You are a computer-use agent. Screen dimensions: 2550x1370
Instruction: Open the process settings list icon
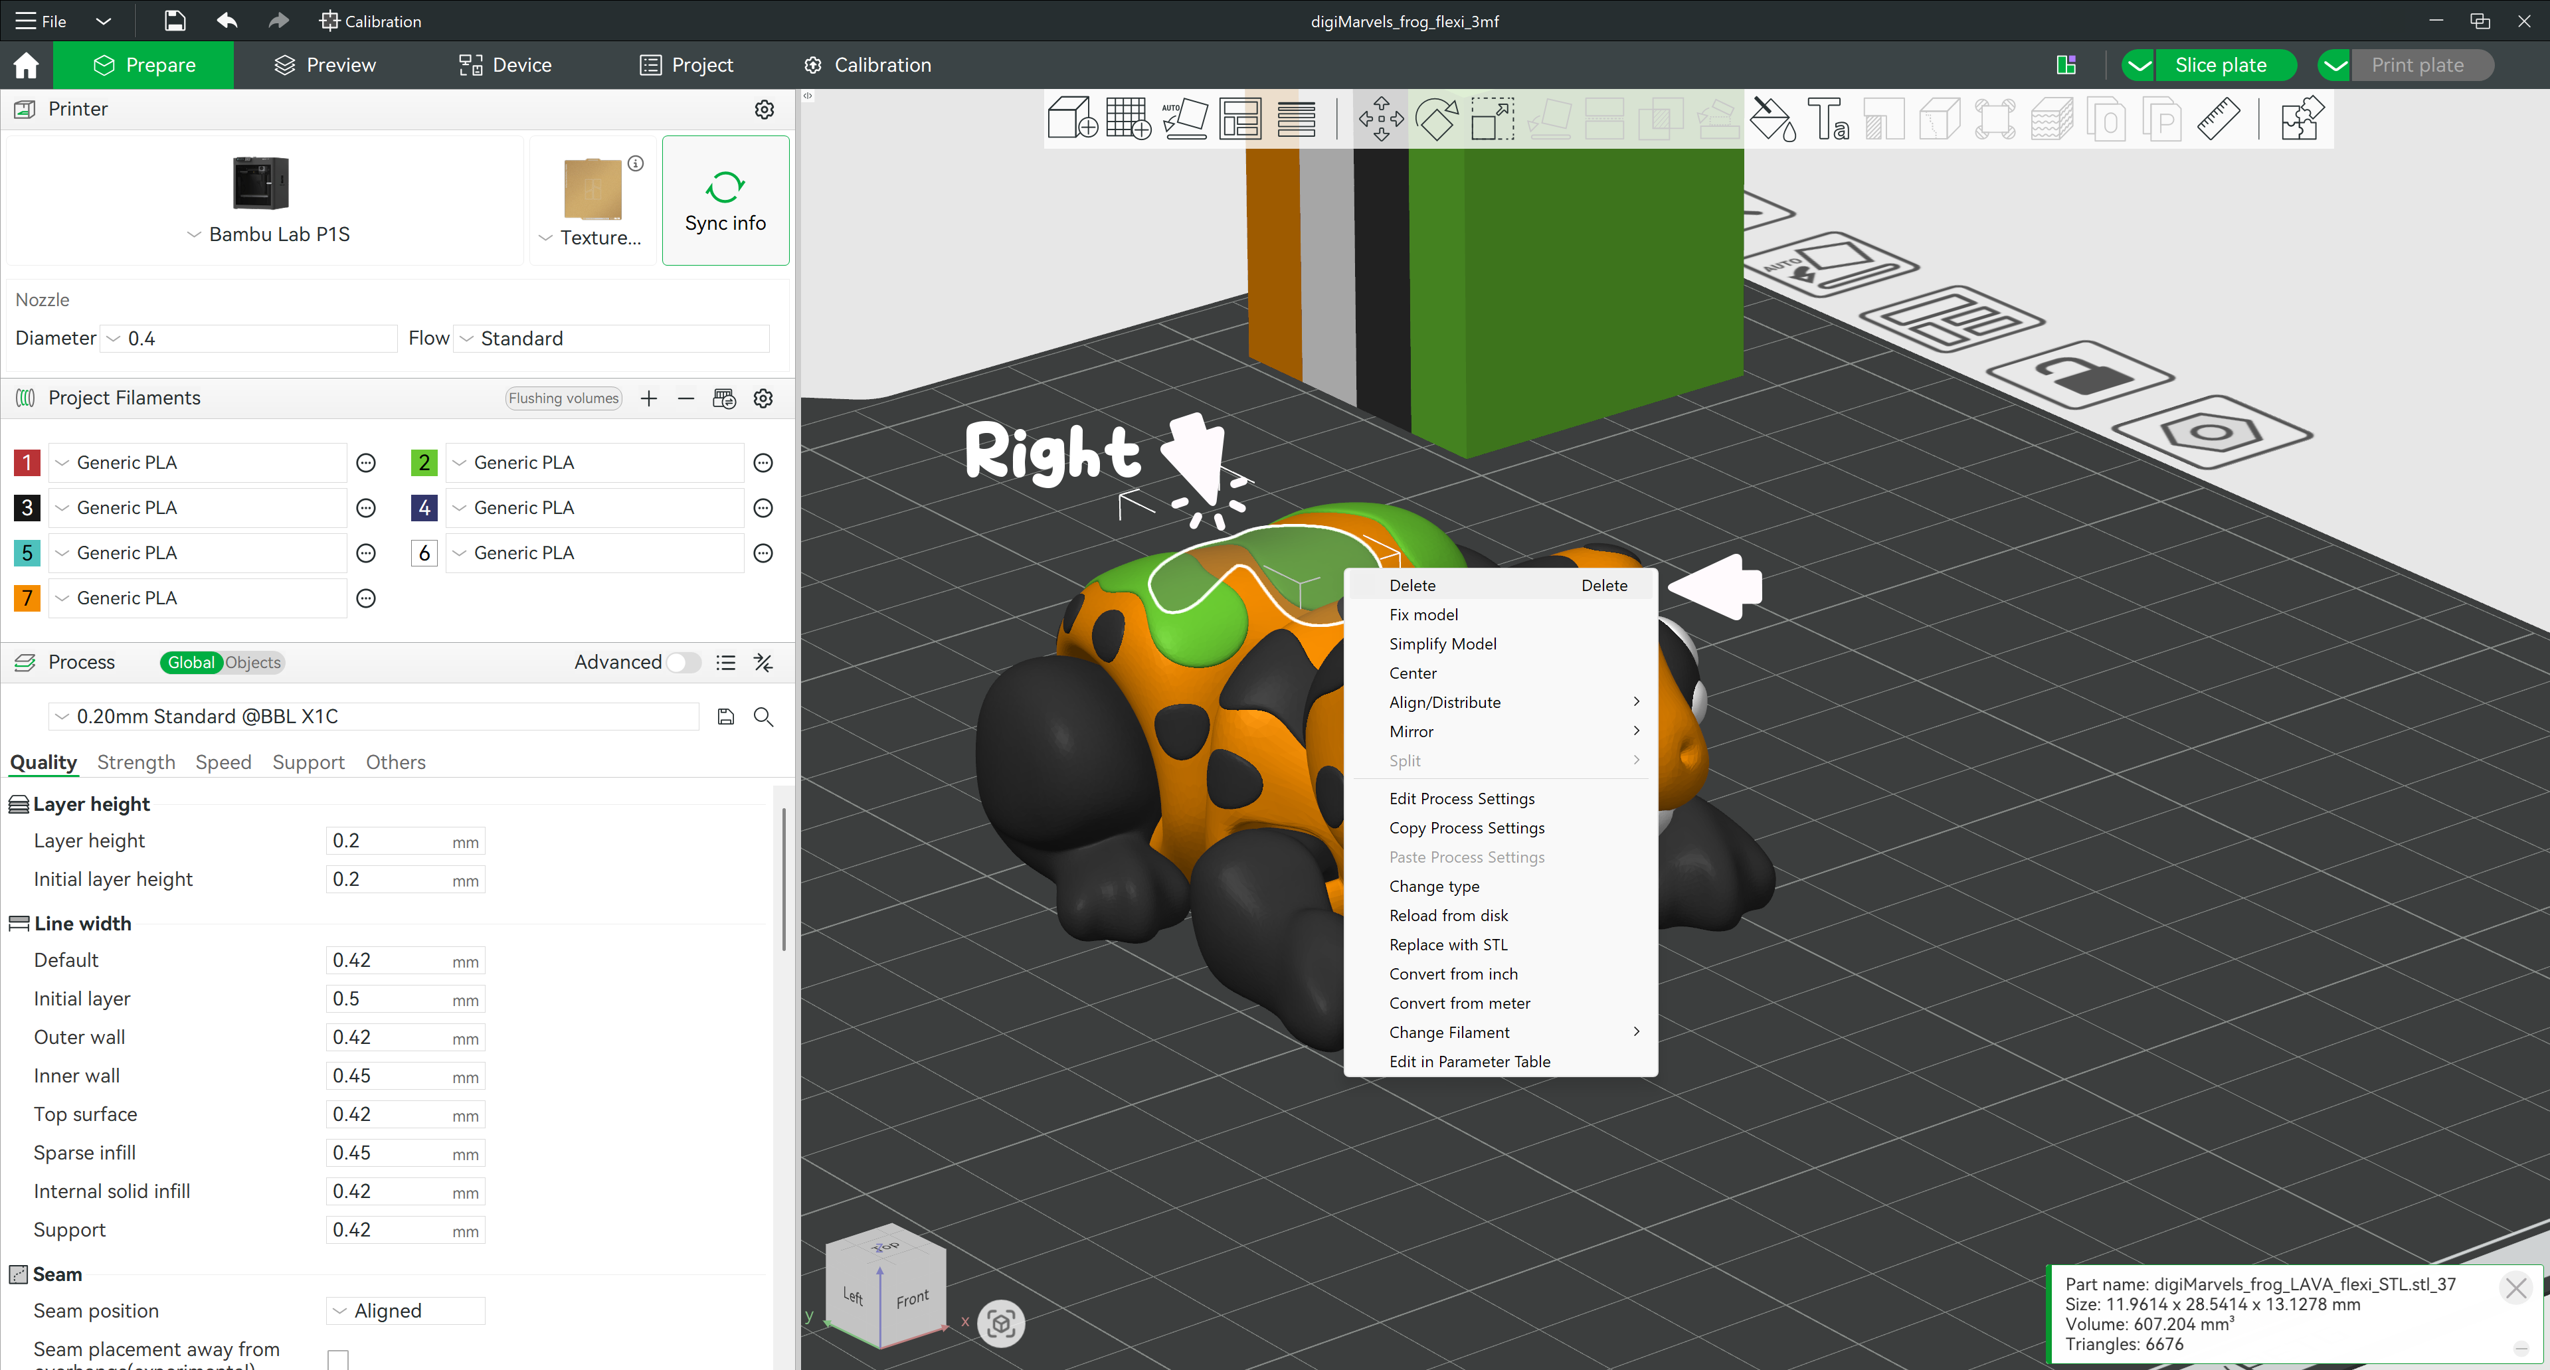tap(725, 662)
